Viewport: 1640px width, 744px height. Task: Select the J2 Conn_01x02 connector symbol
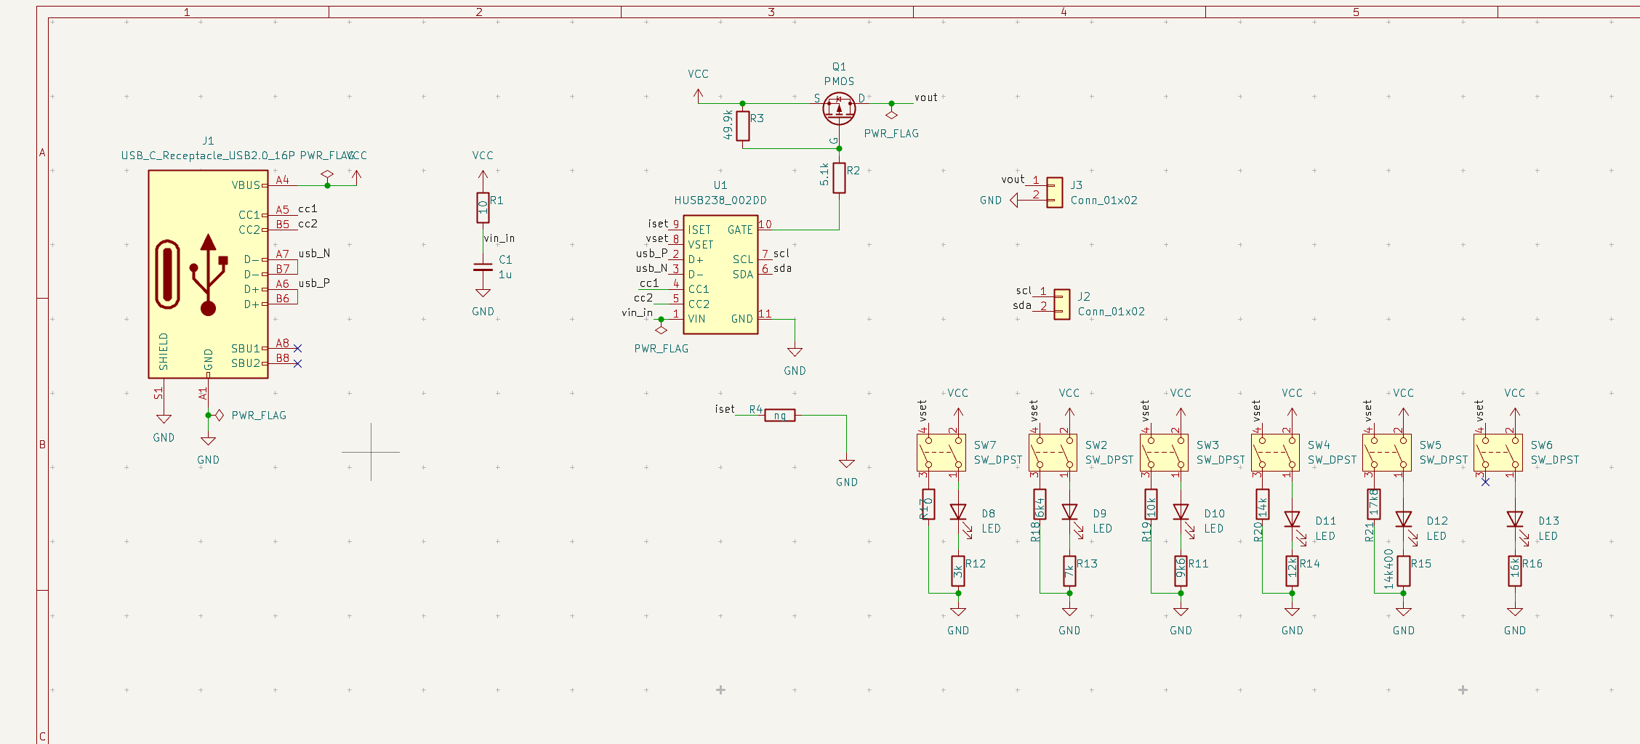(1061, 304)
